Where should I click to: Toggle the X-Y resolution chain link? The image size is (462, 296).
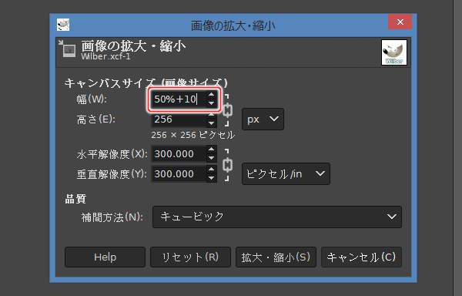coord(227,165)
